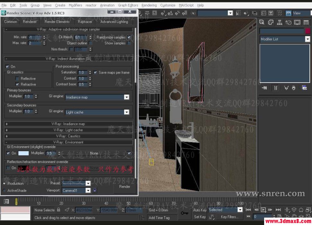Open the Rendering menu
Viewport: 312px width, 225px height.
click(149, 5)
